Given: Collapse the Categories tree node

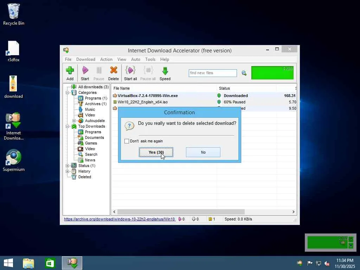Looking at the screenshot, I should [67, 93].
